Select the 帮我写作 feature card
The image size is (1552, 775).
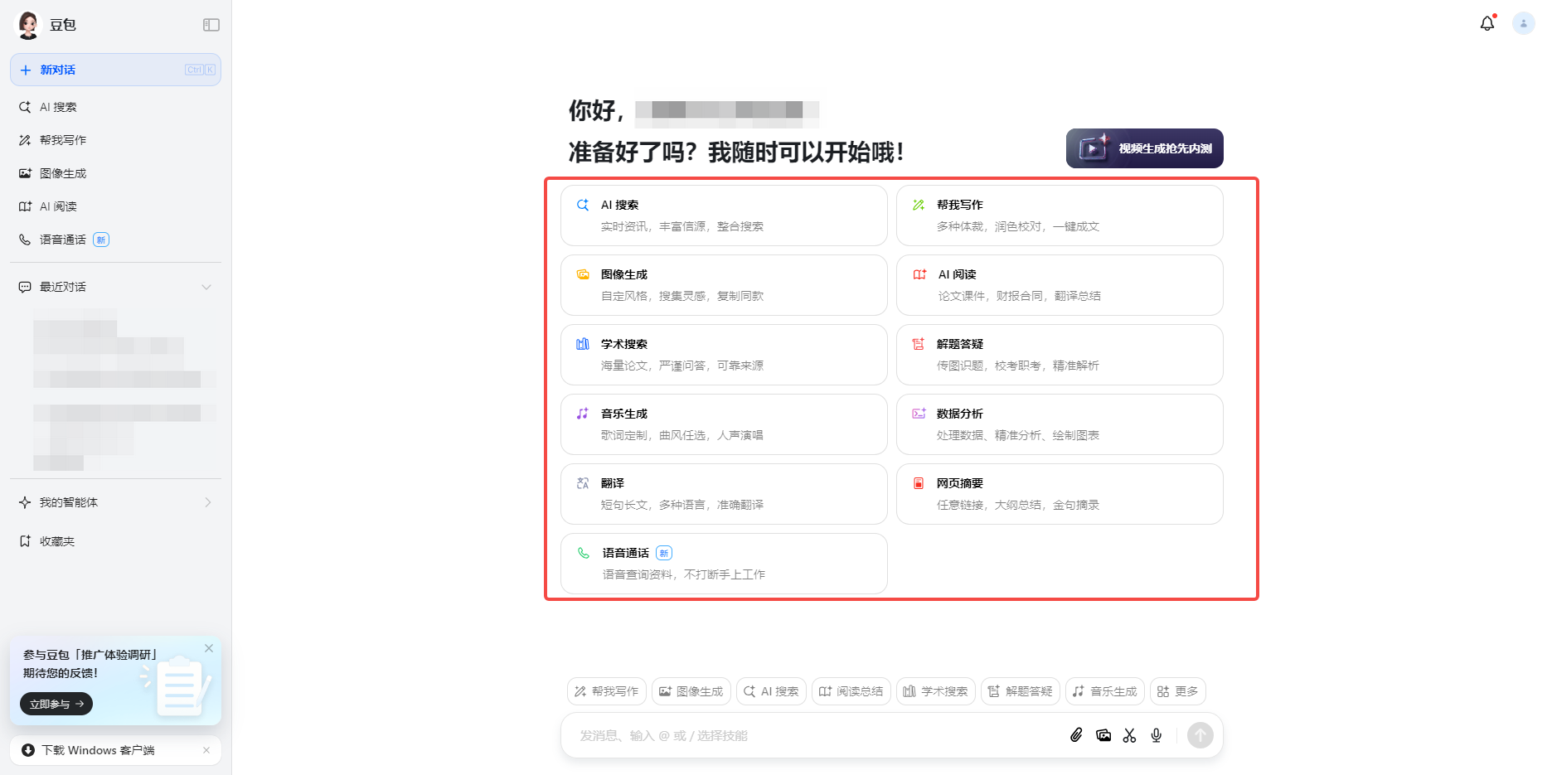point(1060,216)
